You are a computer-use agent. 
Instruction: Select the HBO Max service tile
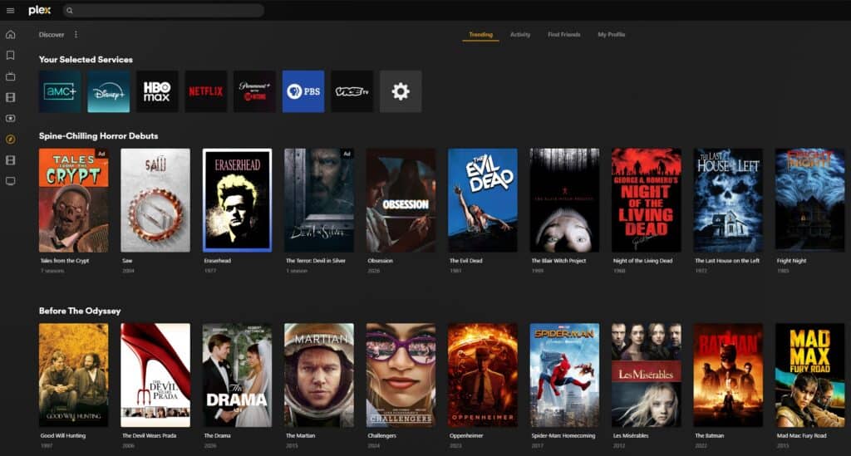coord(157,91)
